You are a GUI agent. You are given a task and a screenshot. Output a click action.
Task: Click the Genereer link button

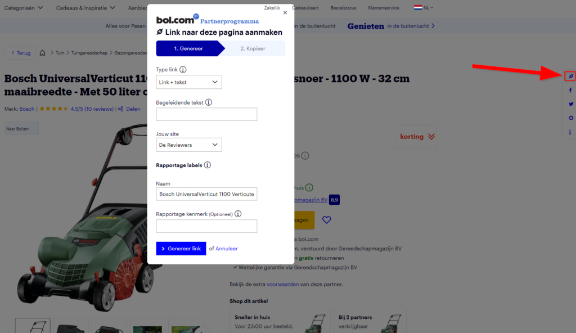click(x=181, y=249)
